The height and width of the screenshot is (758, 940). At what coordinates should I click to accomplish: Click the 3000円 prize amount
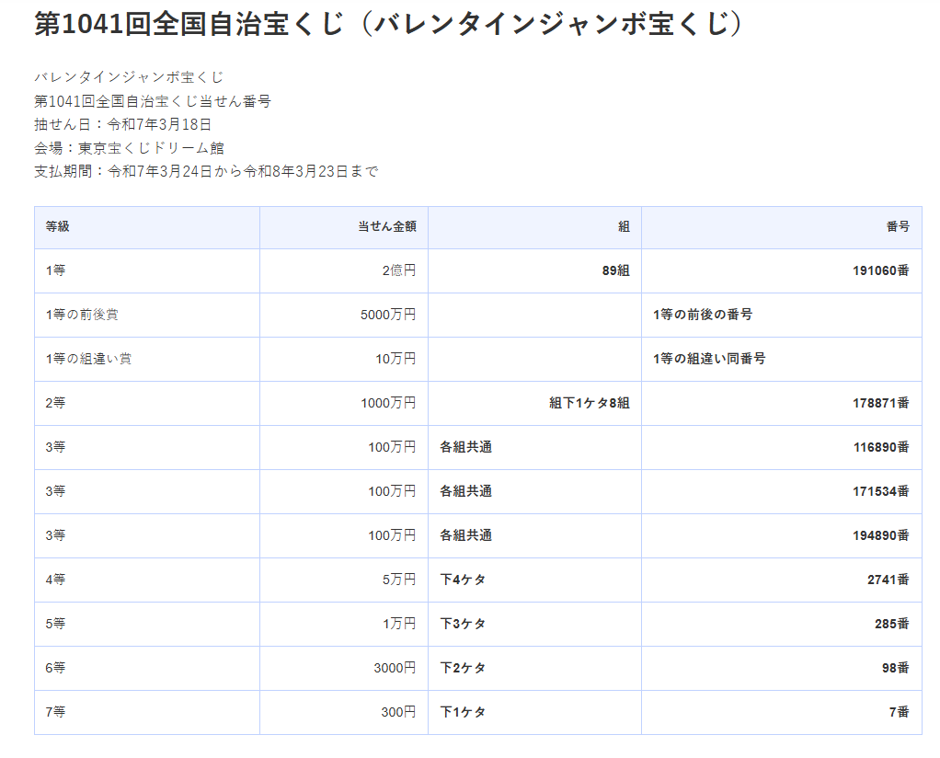coord(395,668)
